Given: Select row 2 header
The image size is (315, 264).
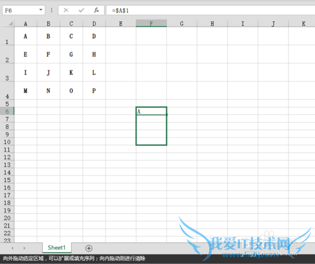Looking at the screenshot, I should point(7,54).
